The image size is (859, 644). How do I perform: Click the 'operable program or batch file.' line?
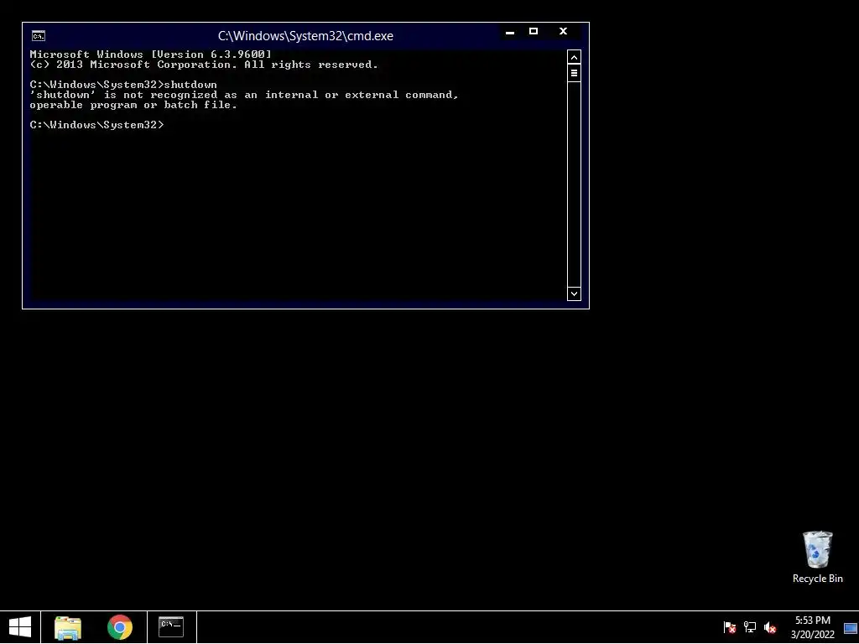tap(133, 105)
